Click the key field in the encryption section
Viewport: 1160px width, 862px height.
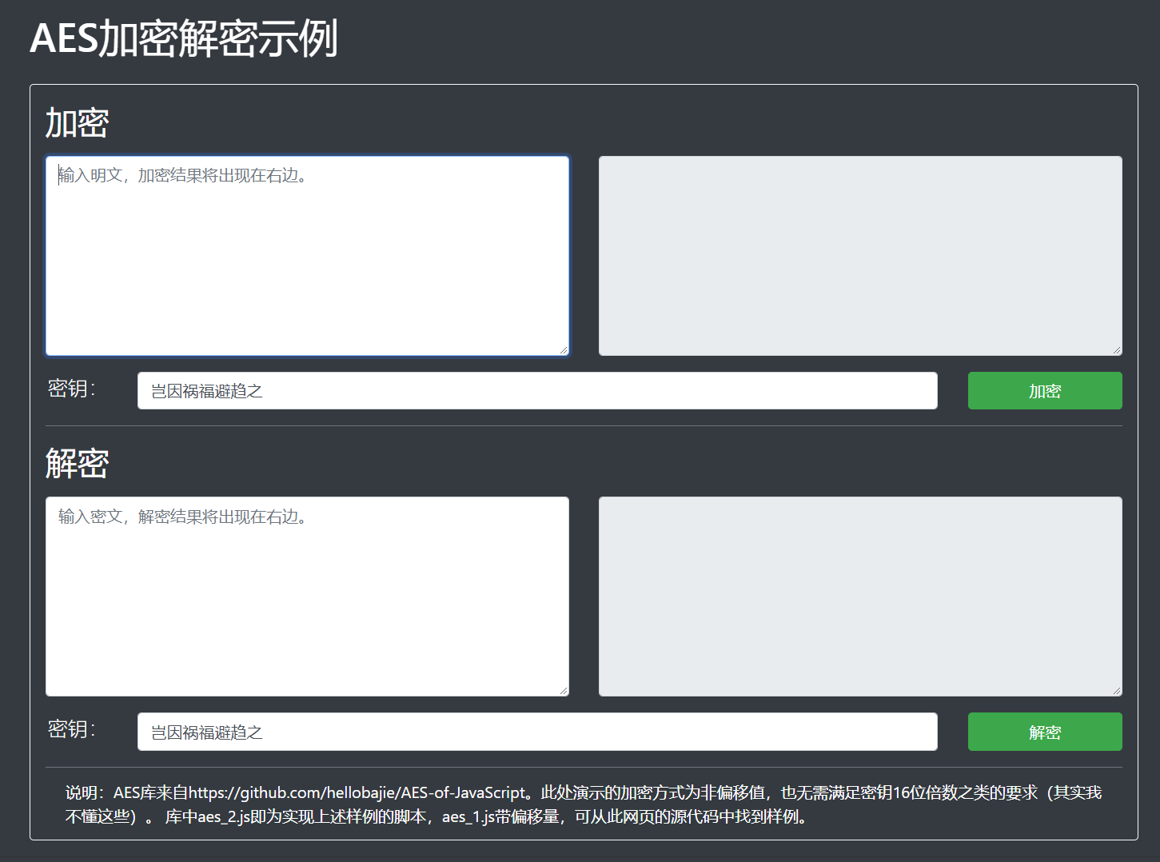point(536,391)
